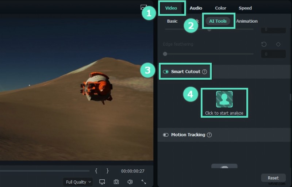Click the Edge feathering value field
292x187 pixels.
tap(273, 54)
